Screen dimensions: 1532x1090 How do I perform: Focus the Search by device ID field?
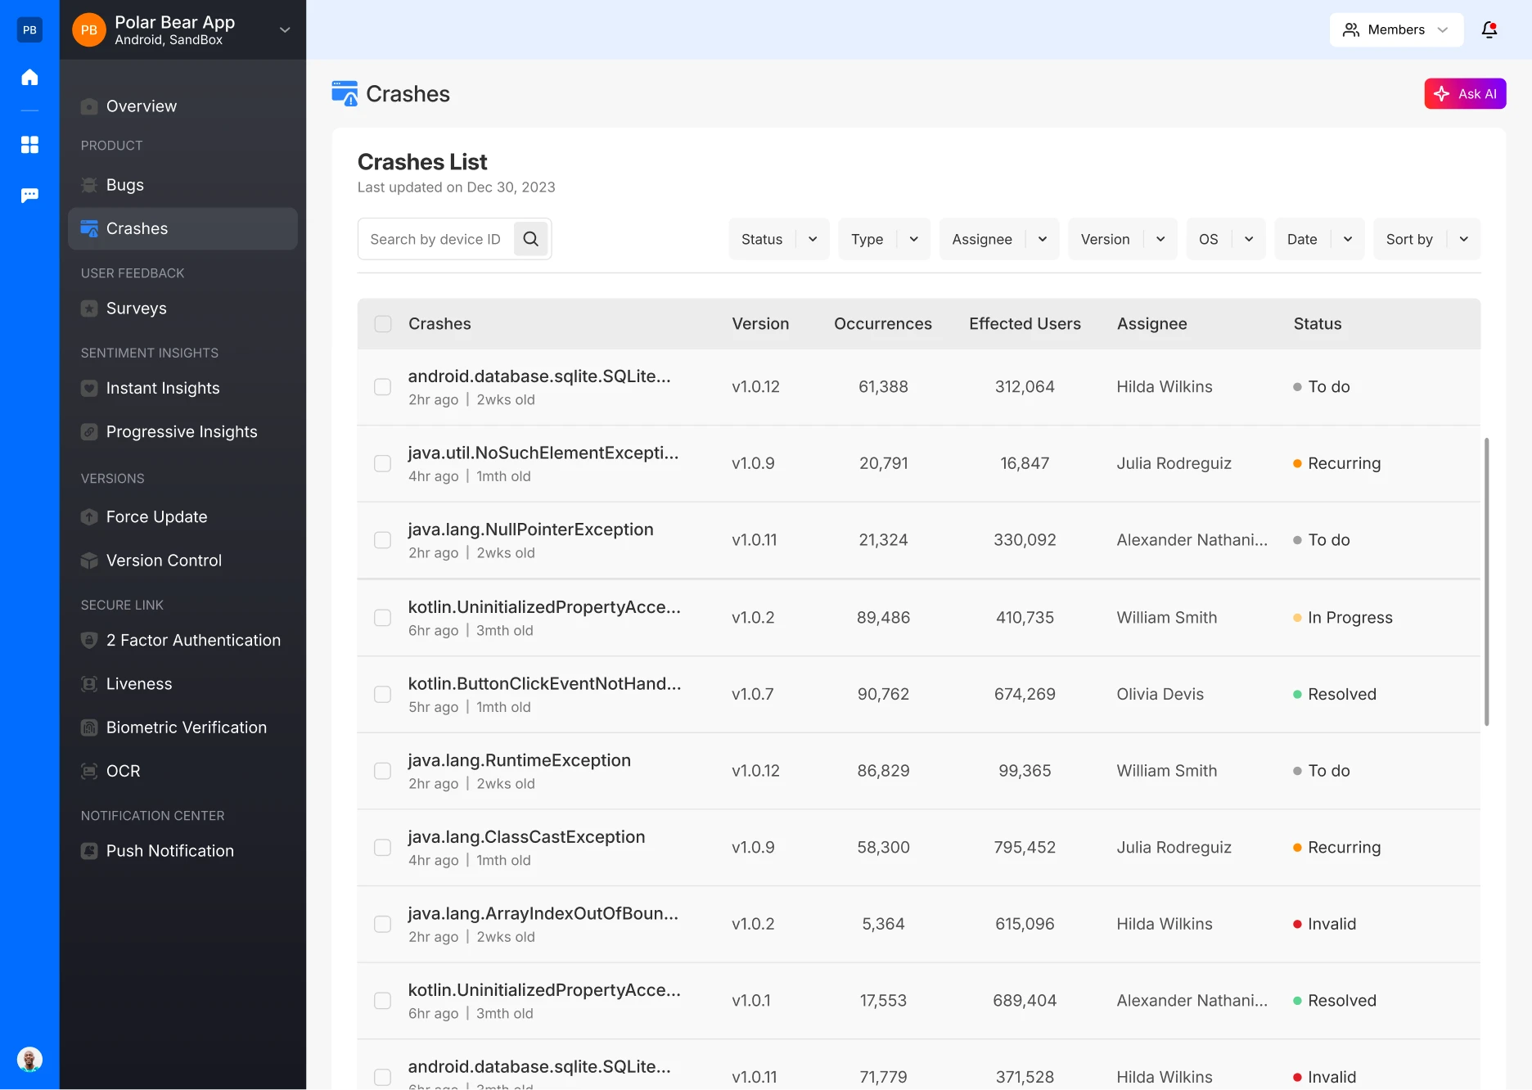(435, 239)
